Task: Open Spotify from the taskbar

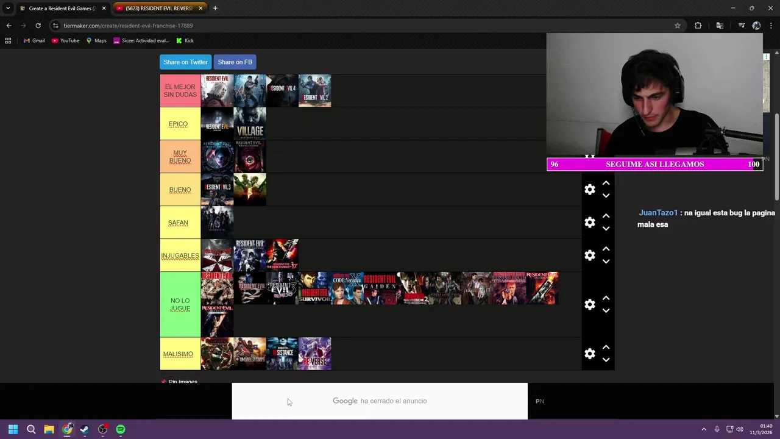Action: [x=121, y=429]
